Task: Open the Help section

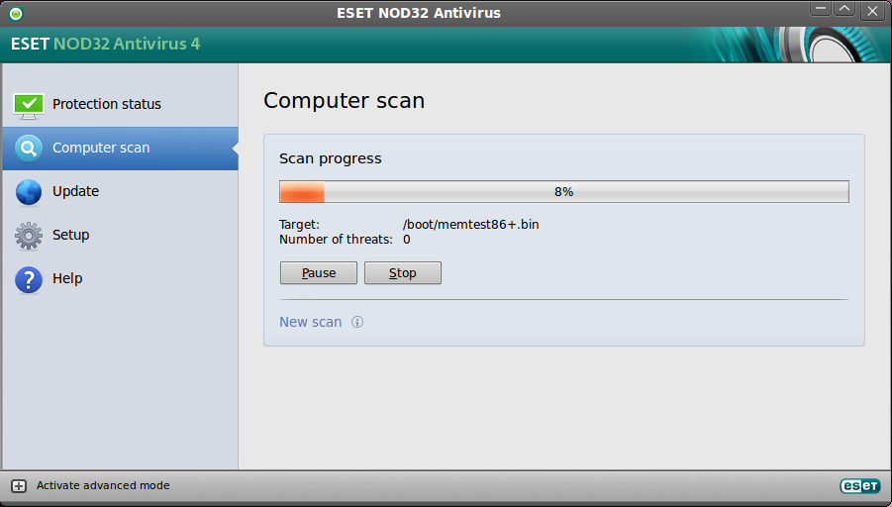Action: [120, 279]
